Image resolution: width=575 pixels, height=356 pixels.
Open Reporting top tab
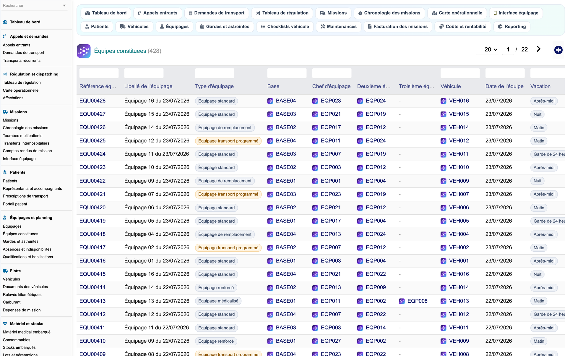coord(512,27)
